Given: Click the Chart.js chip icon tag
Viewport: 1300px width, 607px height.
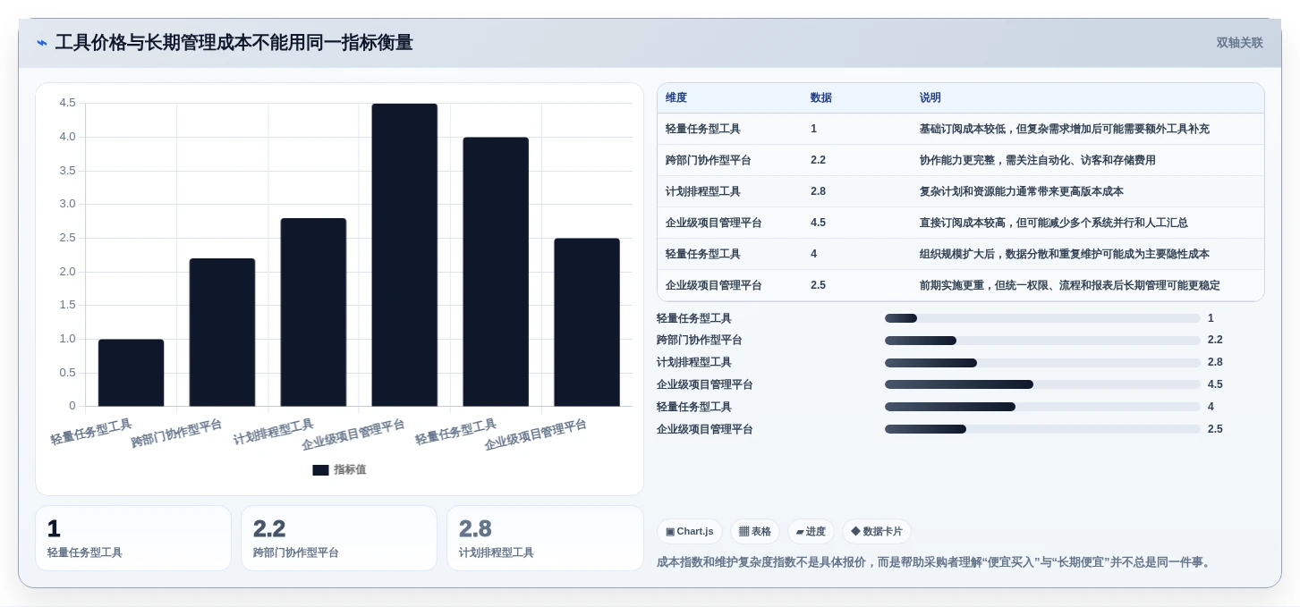Looking at the screenshot, I should [x=689, y=532].
